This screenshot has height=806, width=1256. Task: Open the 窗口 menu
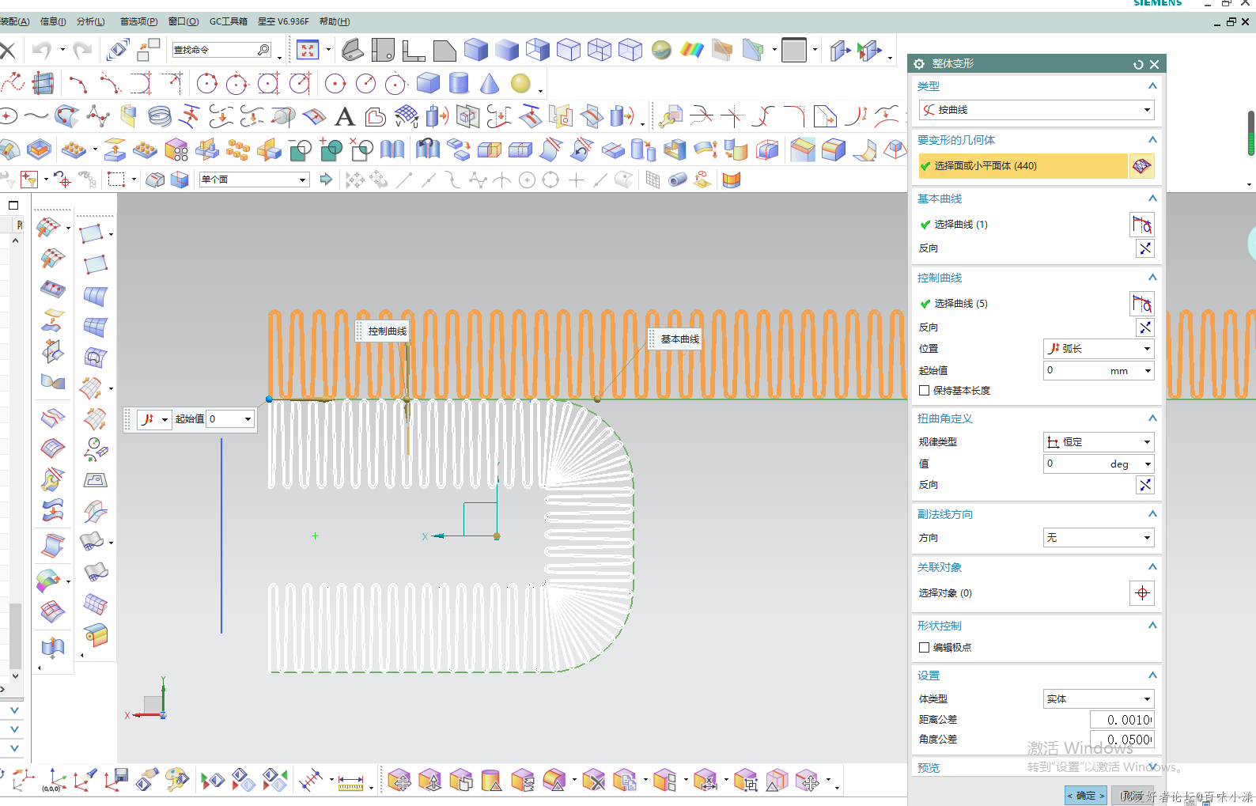[183, 21]
